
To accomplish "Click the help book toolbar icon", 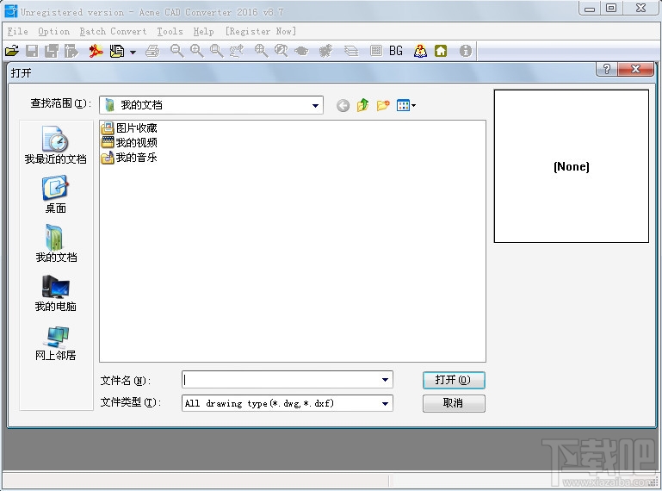I will [x=420, y=51].
